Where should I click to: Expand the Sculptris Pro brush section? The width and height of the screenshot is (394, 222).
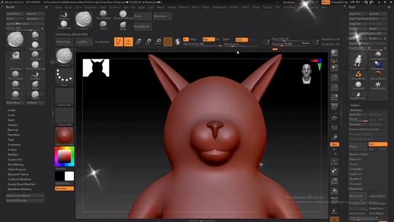(x=15, y=160)
